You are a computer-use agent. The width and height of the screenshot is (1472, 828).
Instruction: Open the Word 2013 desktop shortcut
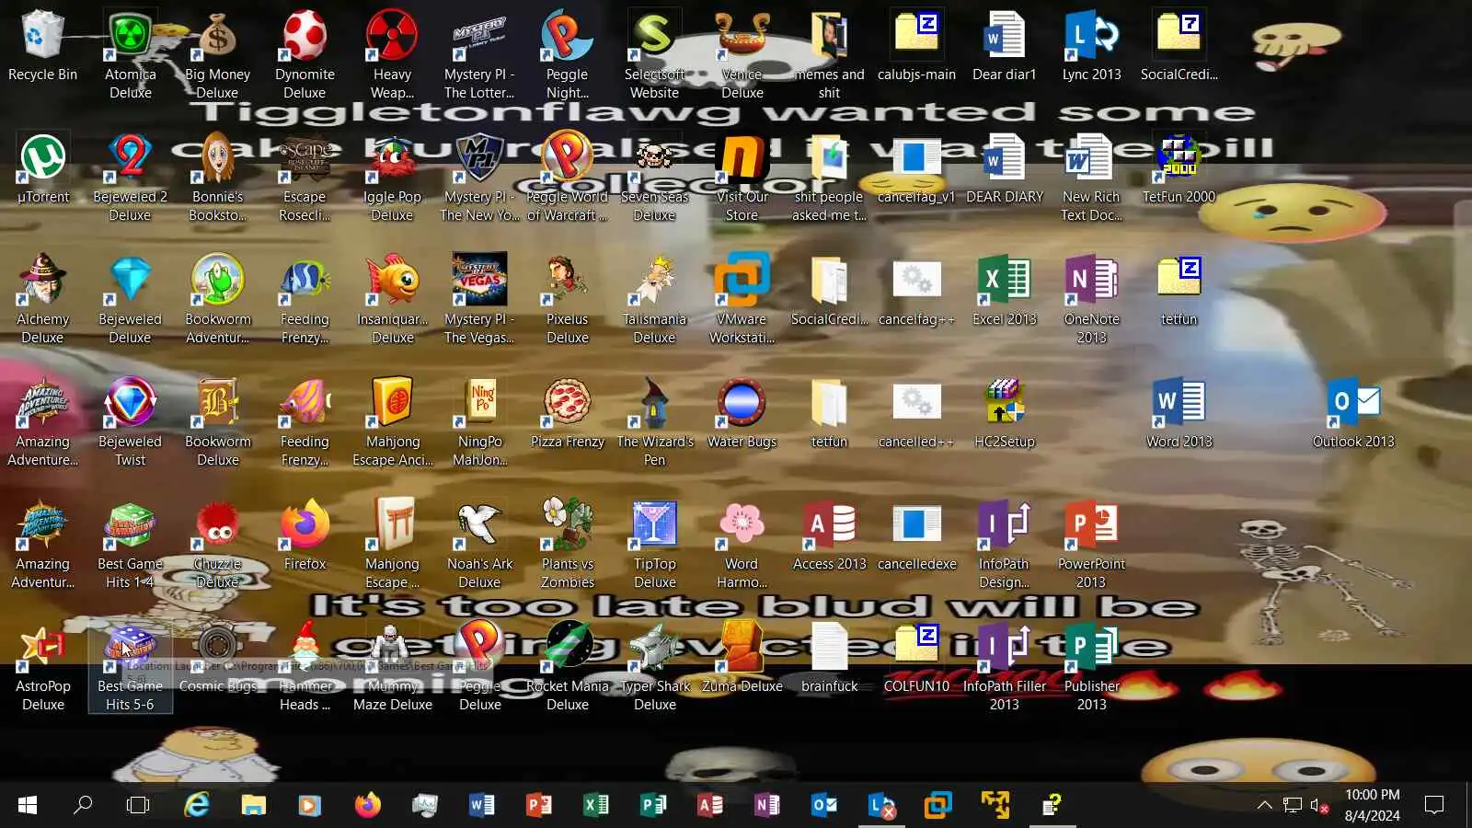[1179, 413]
